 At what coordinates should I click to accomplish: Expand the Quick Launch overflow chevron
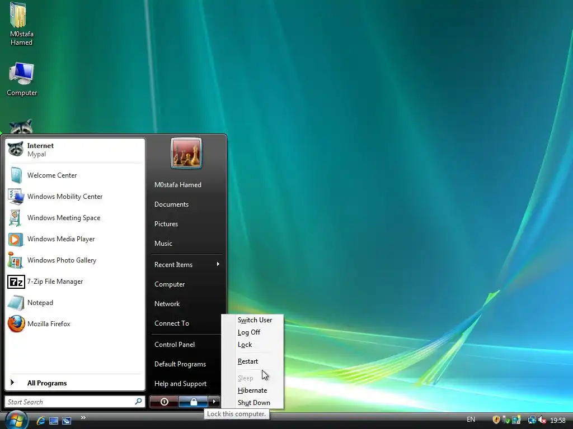[x=83, y=418]
